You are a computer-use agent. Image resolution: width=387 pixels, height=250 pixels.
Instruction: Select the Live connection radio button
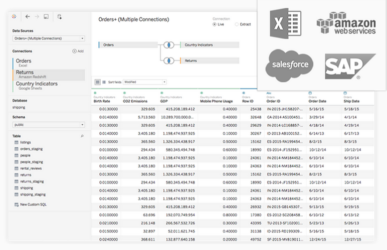215,24
